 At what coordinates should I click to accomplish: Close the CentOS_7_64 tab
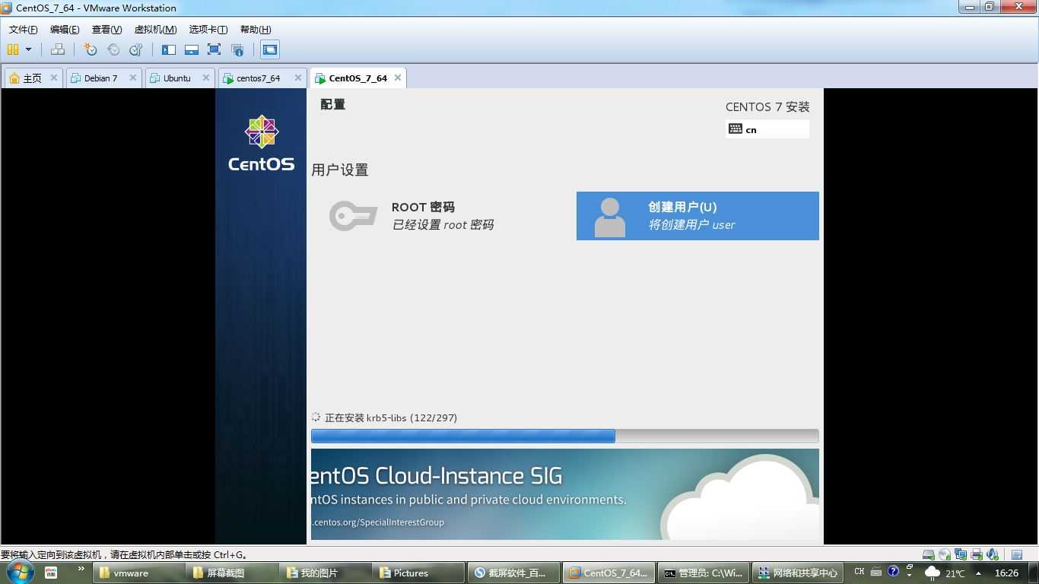click(397, 78)
